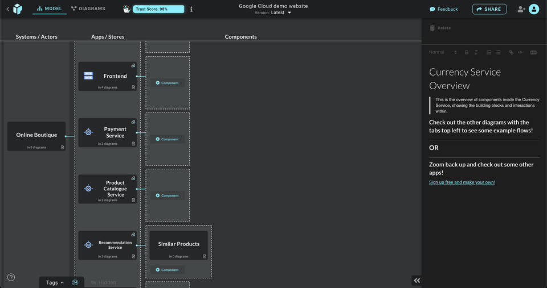The width and height of the screenshot is (547, 288).
Task: Open the help question mark icon
Action: tap(11, 277)
